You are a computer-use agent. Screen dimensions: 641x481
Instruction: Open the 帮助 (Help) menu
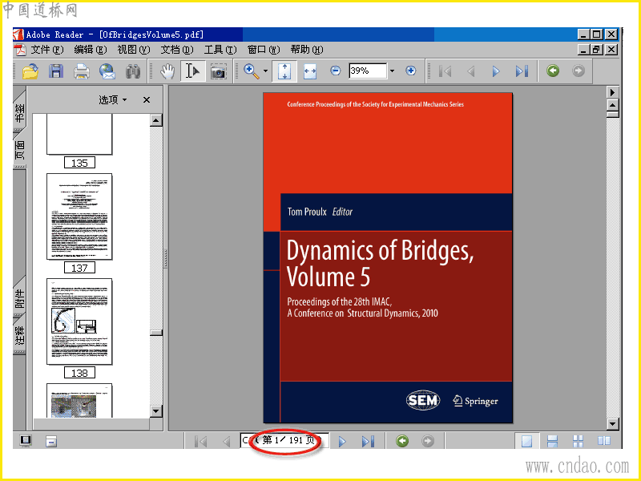point(306,50)
